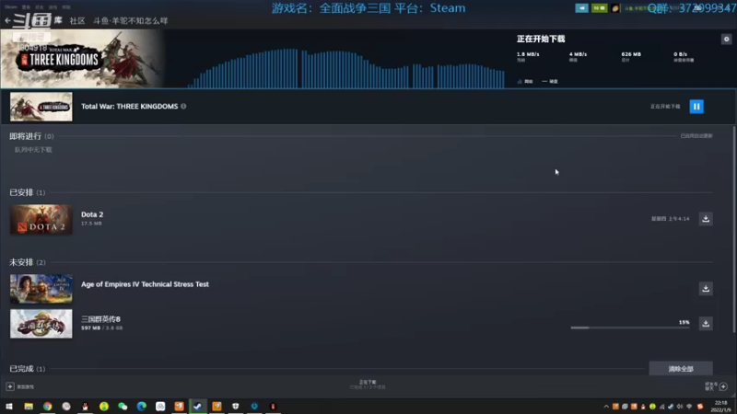
Task: Download Age of Empires IV Technical Stress Test
Action: [706, 288]
